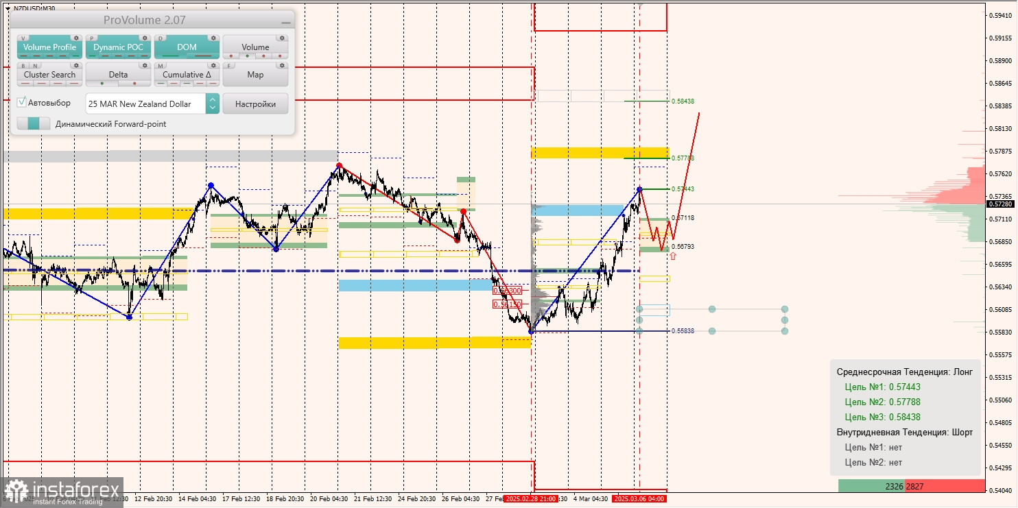Open DOM gear settings
The image size is (1018, 508).
coord(213,38)
